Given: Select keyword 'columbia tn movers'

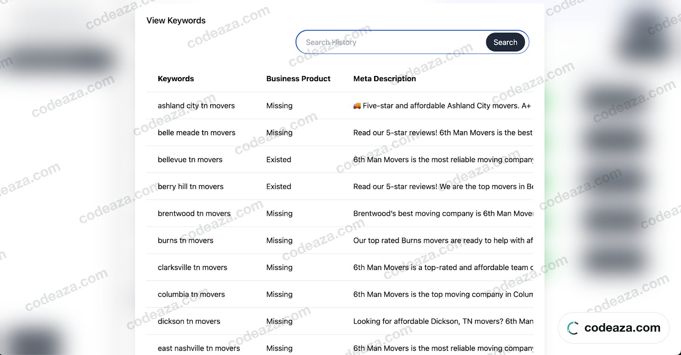Looking at the screenshot, I should (192, 294).
